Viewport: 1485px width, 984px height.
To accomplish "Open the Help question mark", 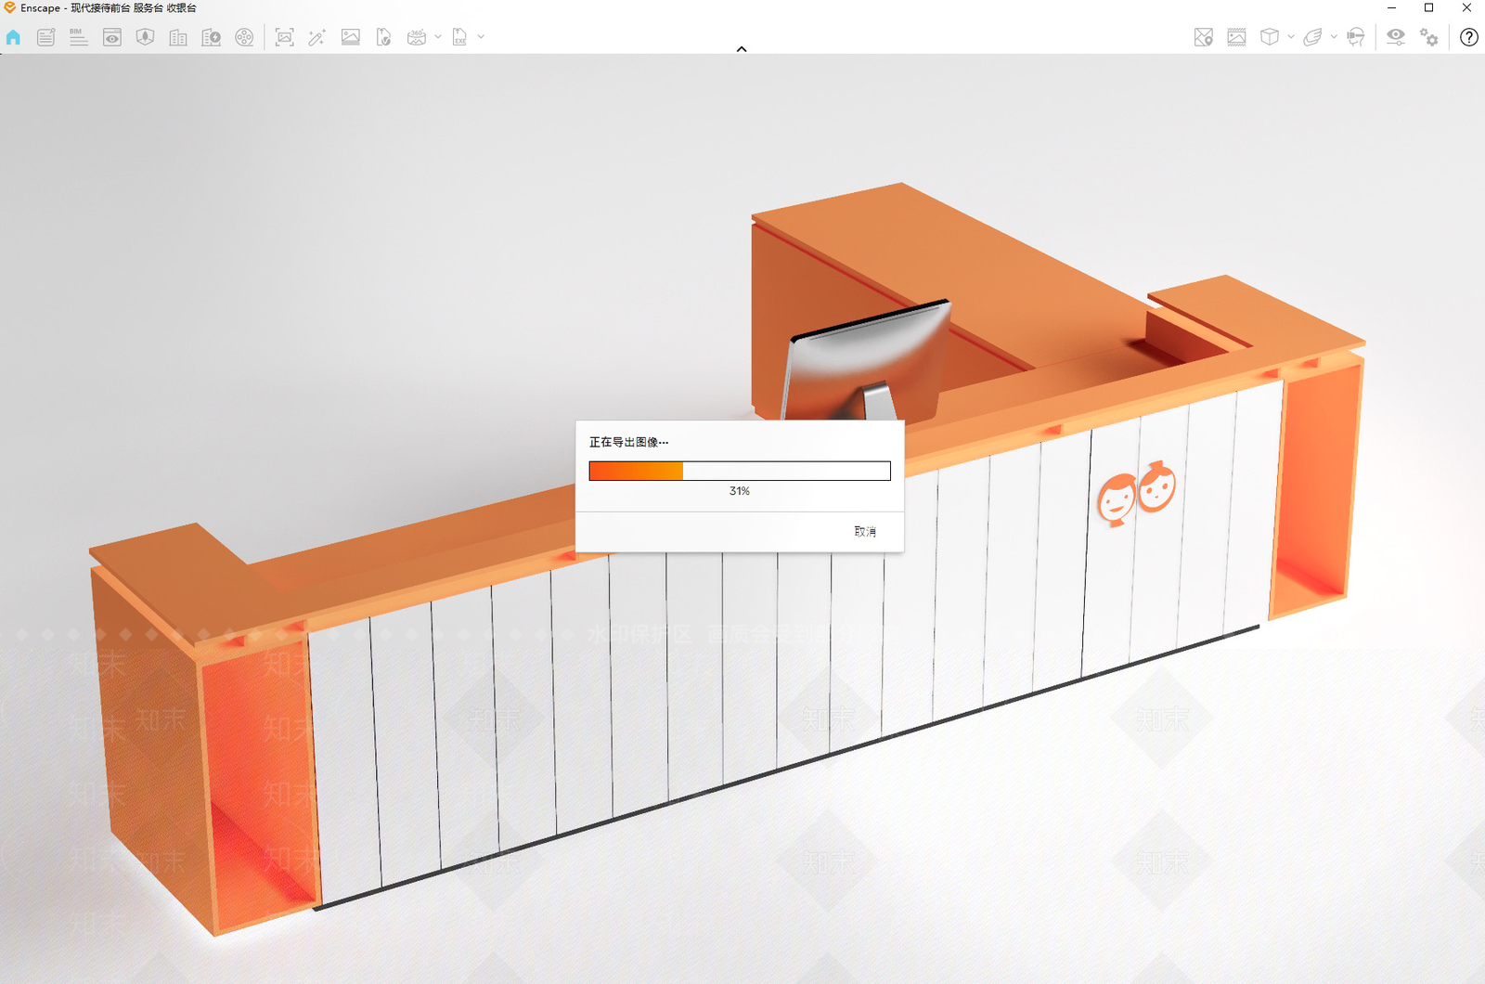I will point(1469,37).
